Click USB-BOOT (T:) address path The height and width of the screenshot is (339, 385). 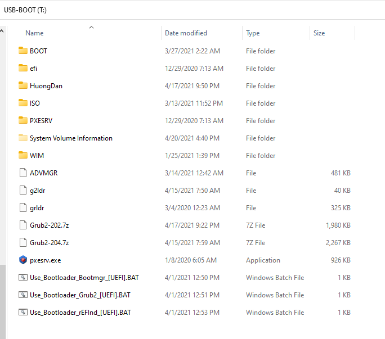click(x=25, y=10)
